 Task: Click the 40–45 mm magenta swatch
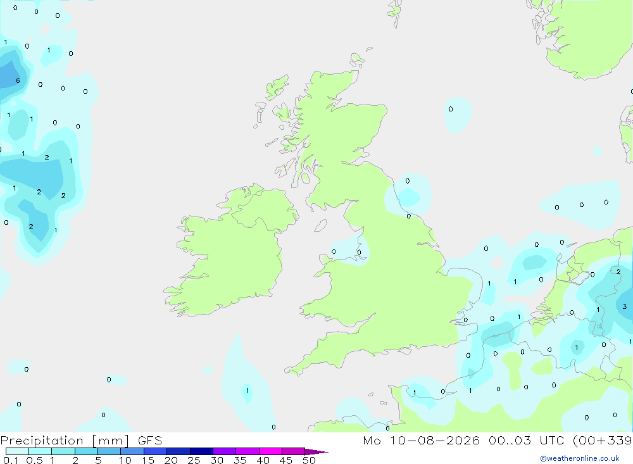[x=270, y=451]
